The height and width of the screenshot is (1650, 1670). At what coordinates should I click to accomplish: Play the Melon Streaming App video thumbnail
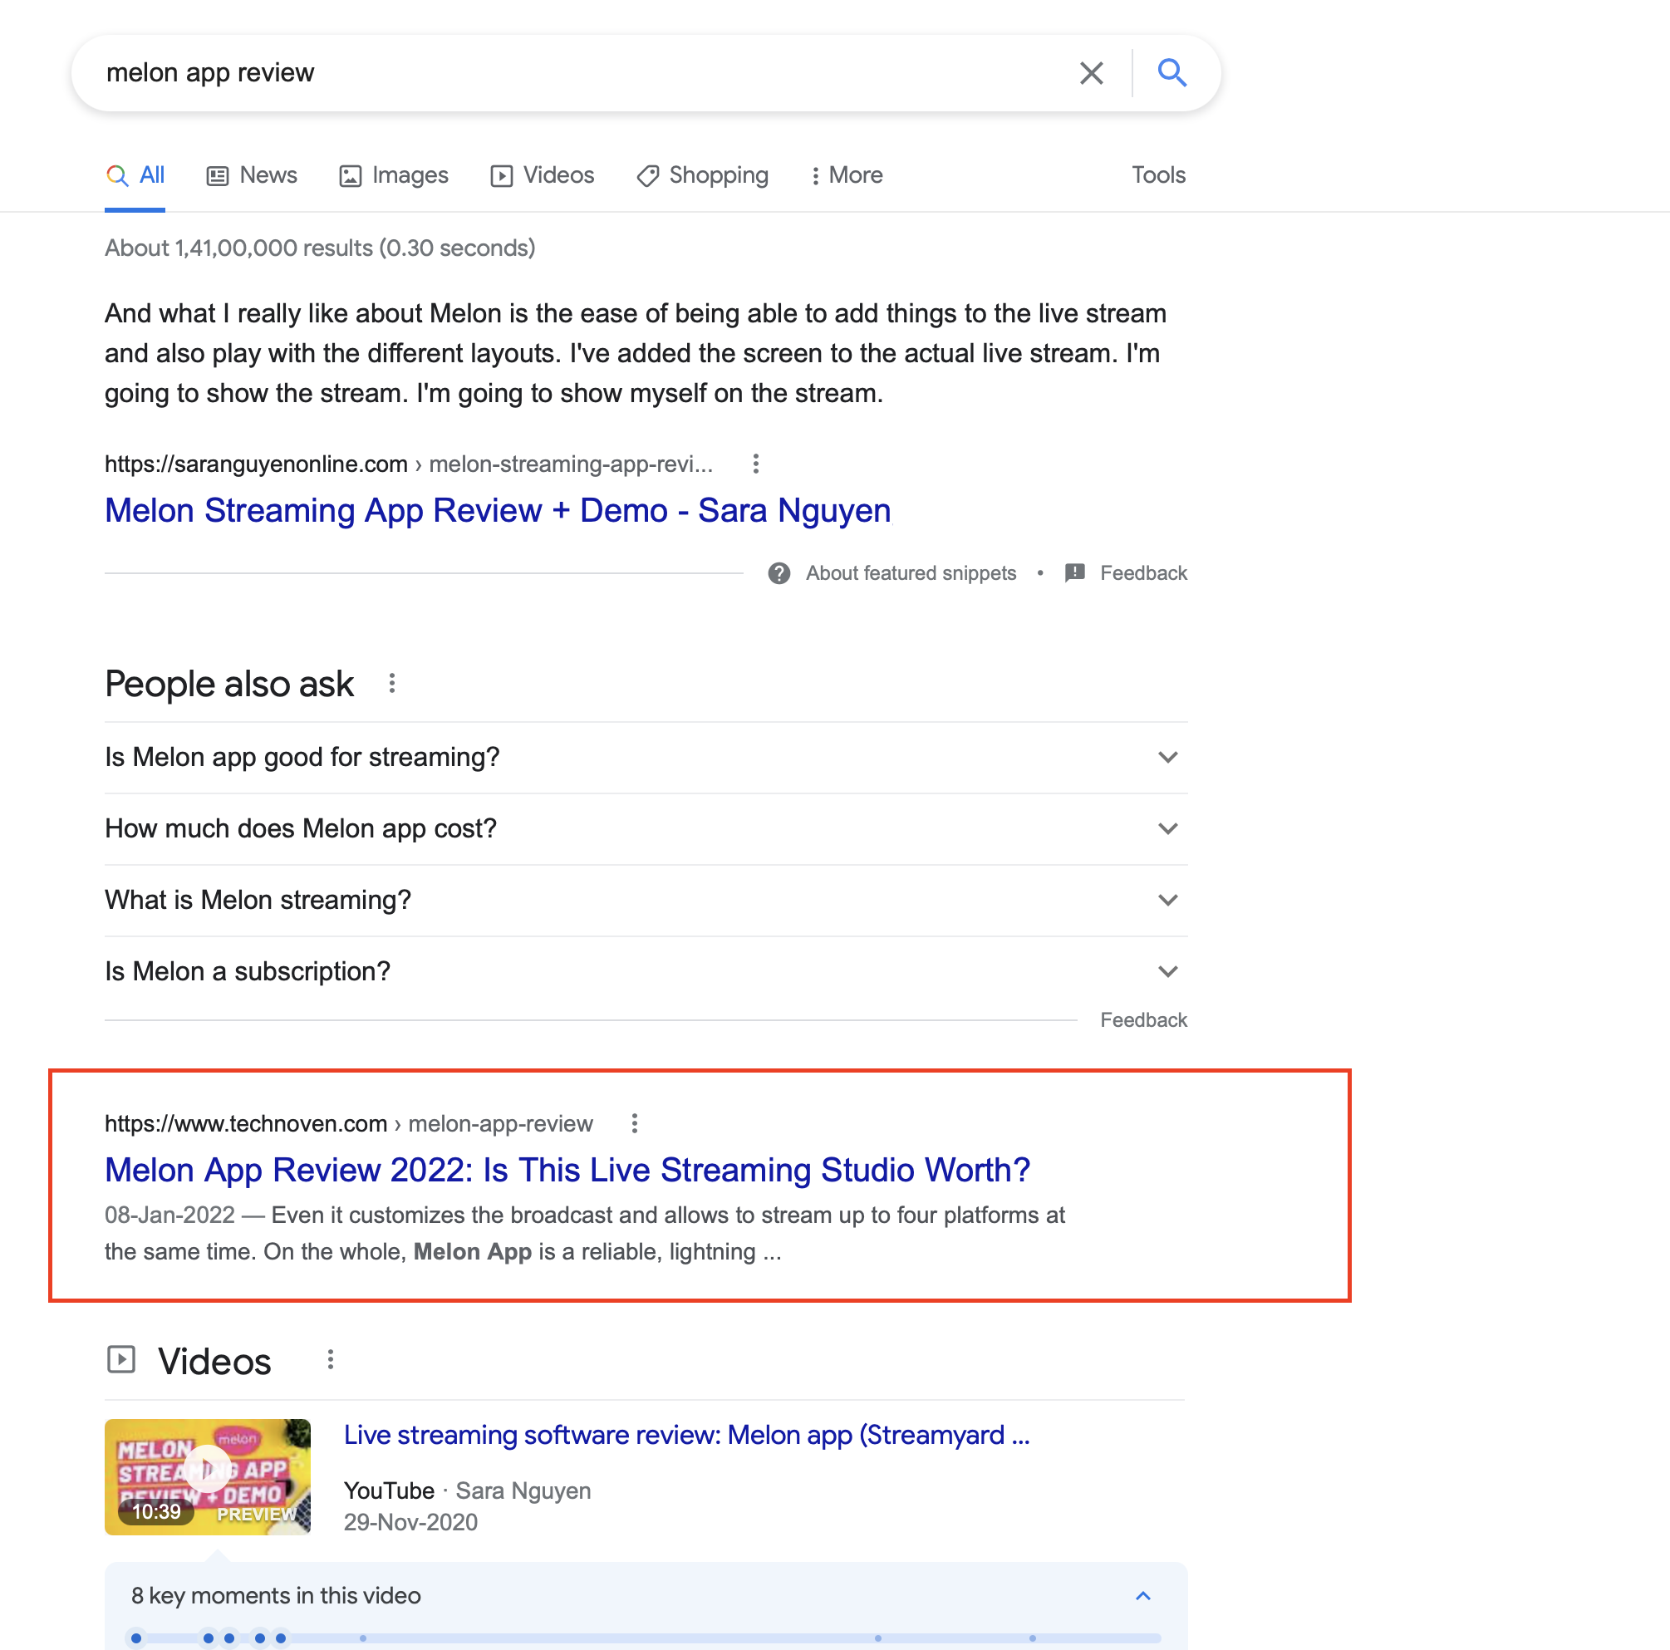[x=208, y=1469]
